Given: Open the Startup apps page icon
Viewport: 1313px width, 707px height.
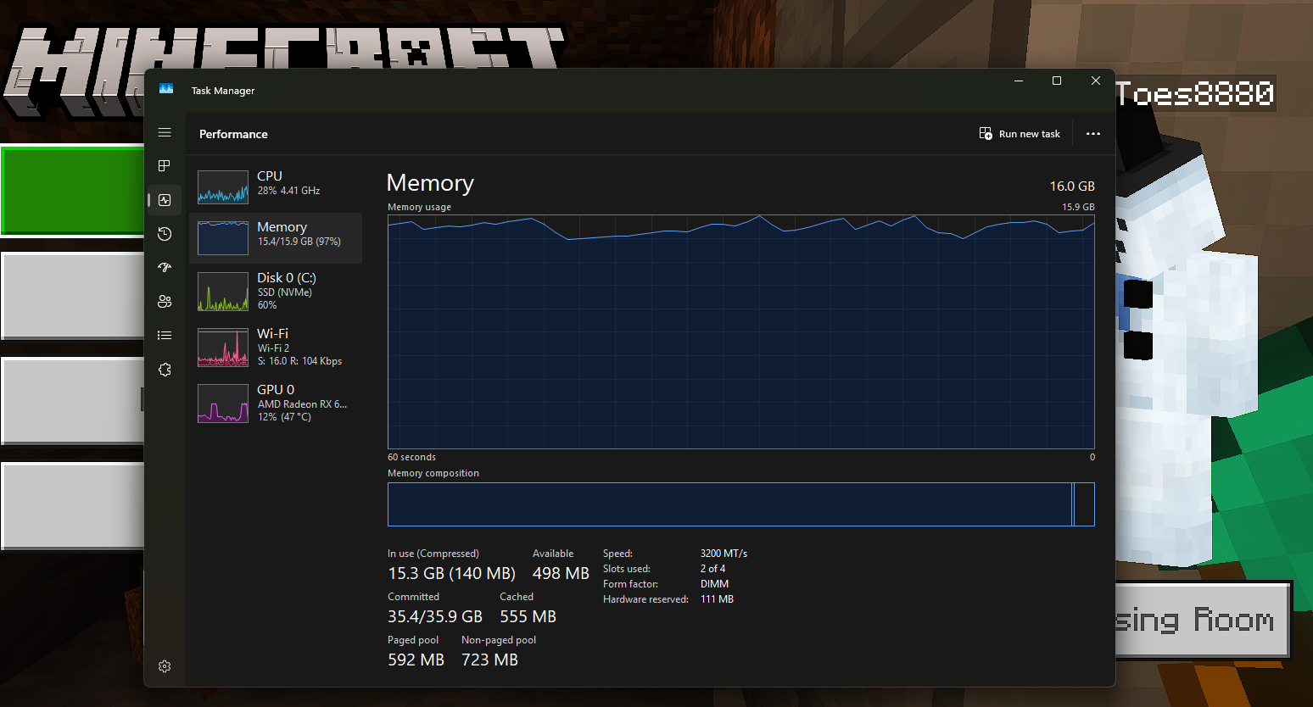Looking at the screenshot, I should click(165, 268).
